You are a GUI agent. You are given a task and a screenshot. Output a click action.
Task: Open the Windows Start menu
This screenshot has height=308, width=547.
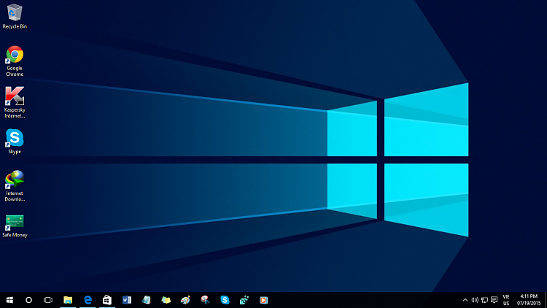(9, 300)
